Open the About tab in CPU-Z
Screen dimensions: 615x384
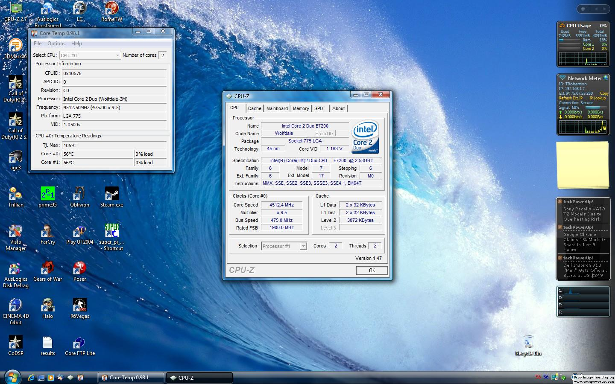point(339,108)
